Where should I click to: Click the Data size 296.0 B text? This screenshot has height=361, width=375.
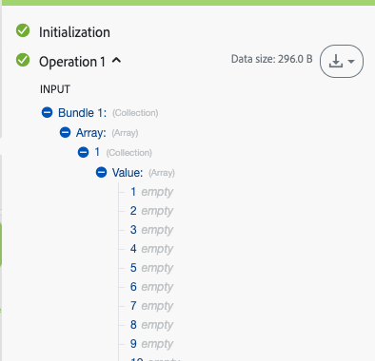(272, 59)
